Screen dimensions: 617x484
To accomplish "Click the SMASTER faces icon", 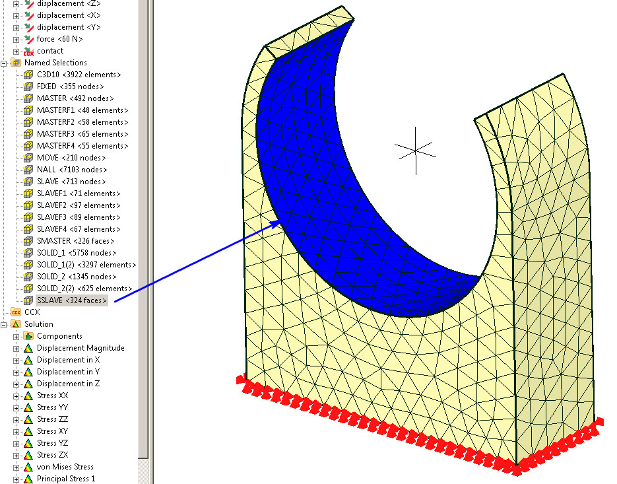I will [28, 241].
